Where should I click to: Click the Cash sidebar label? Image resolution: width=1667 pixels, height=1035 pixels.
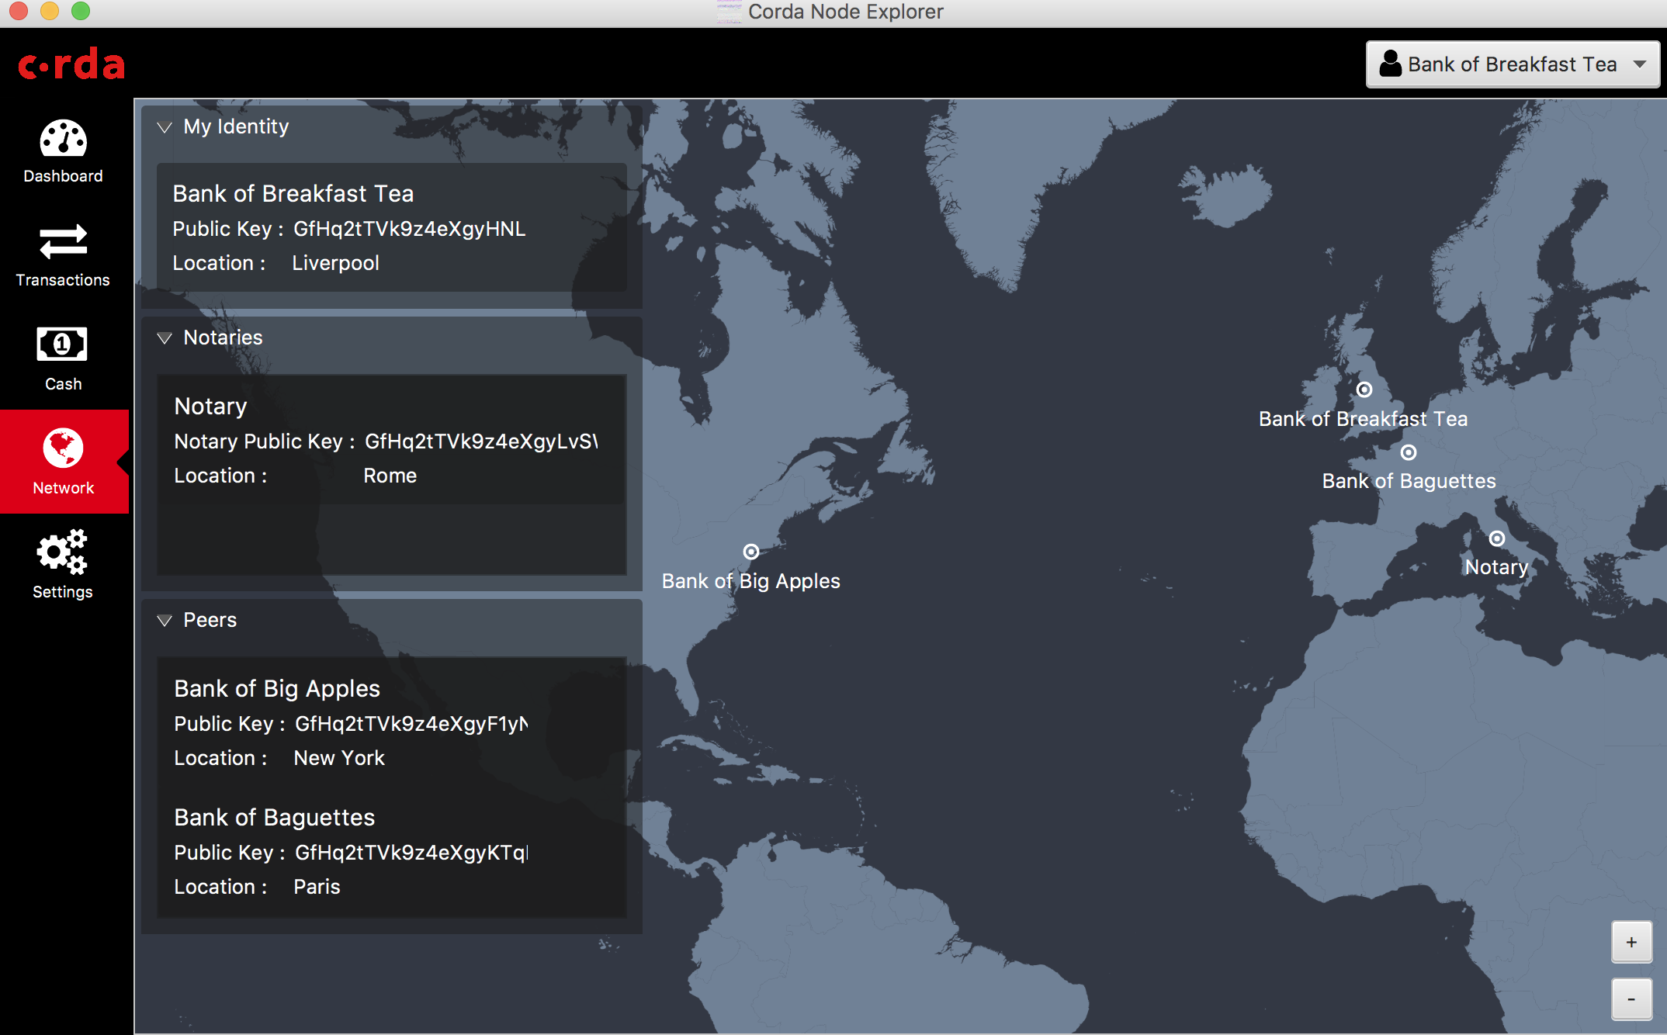[63, 384]
